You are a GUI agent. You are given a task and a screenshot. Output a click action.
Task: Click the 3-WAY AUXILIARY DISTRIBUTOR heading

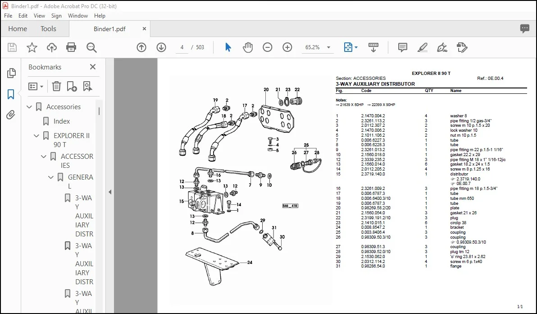[x=375, y=84]
